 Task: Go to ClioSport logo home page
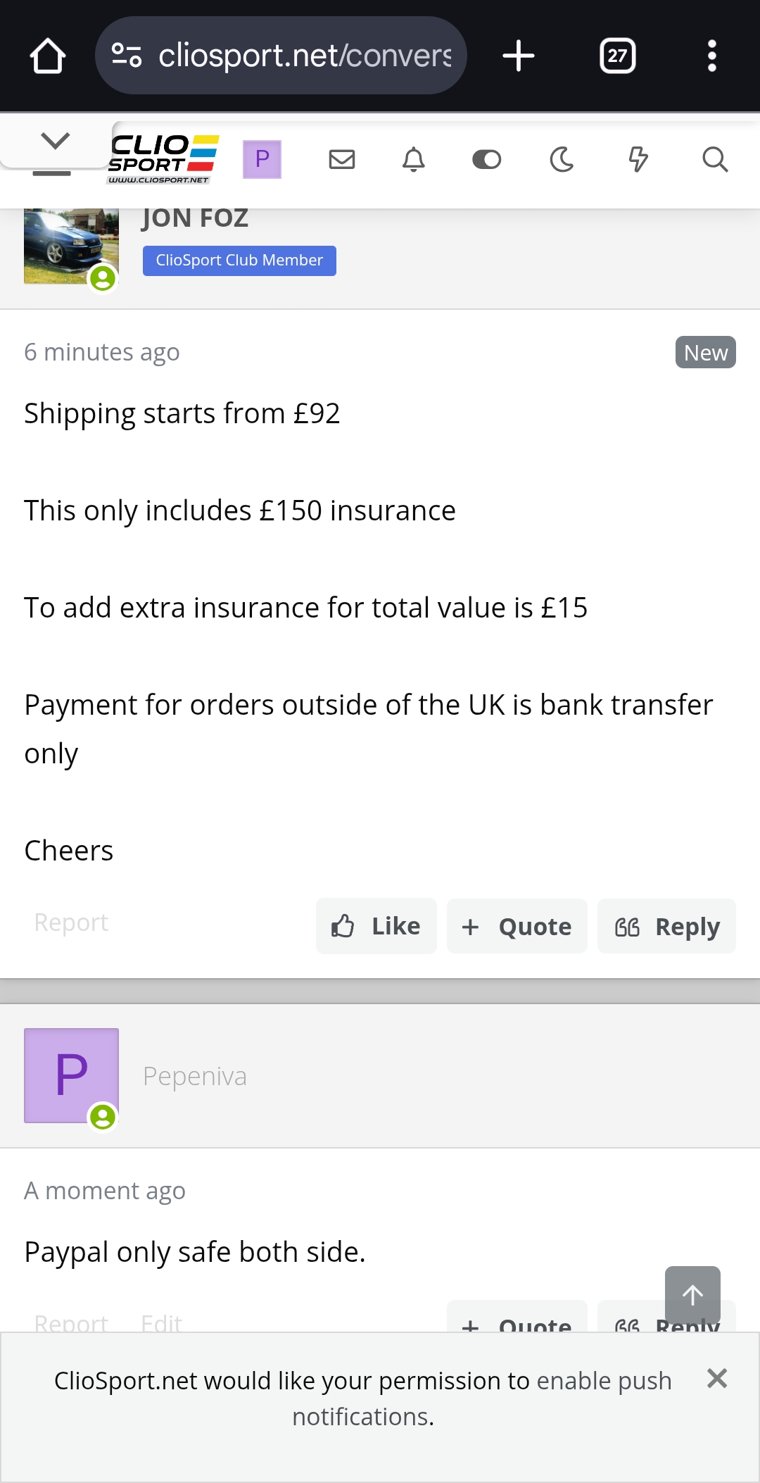click(163, 159)
